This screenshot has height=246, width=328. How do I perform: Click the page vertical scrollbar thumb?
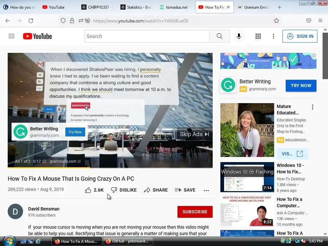tap(325, 56)
